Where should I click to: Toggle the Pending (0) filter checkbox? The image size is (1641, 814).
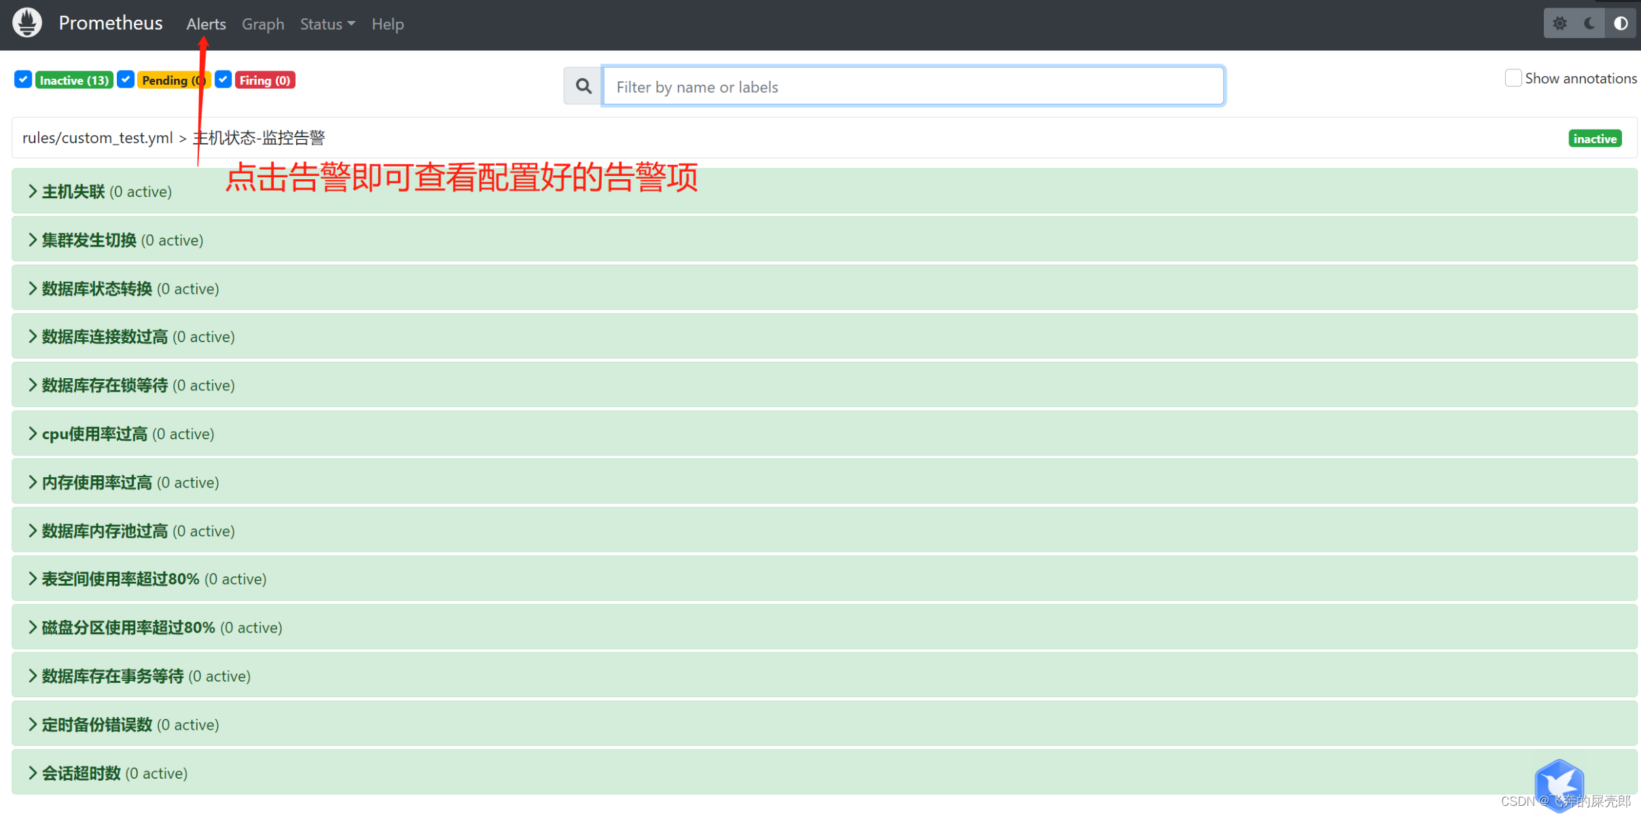pyautogui.click(x=125, y=79)
